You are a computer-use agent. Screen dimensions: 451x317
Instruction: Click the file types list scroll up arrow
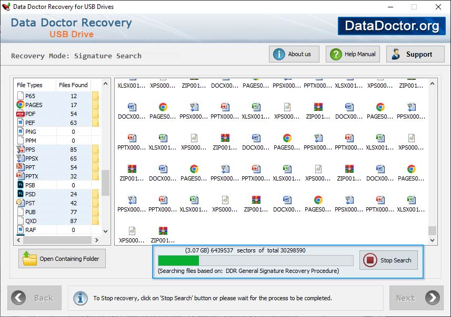click(x=106, y=84)
